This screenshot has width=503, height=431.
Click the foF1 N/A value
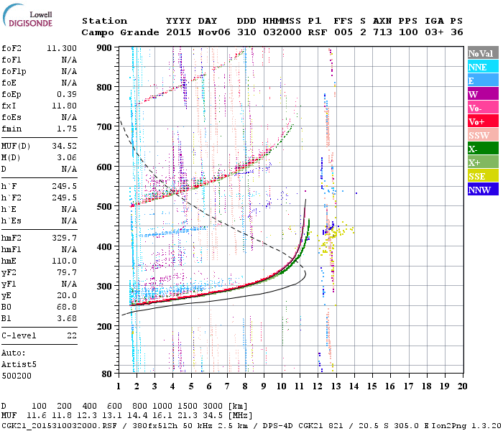click(69, 60)
